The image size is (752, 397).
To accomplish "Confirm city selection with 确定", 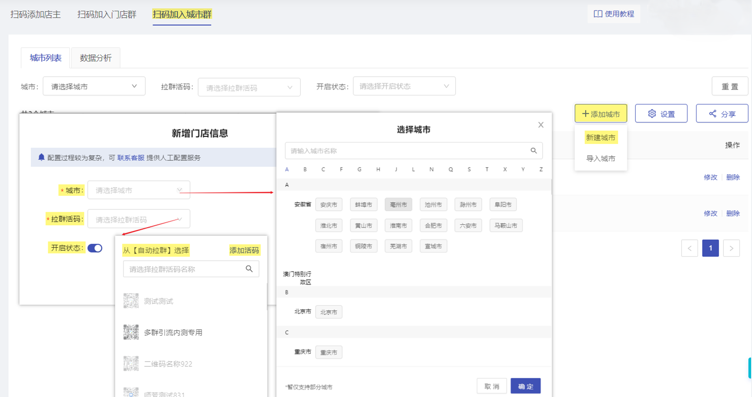I will (526, 386).
